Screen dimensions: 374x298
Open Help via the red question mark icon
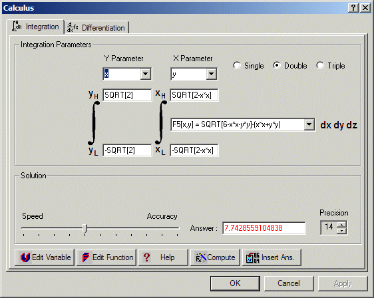(146, 257)
